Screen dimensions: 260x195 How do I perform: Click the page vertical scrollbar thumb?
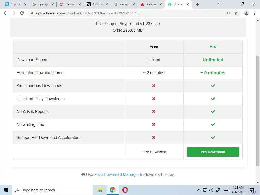[258, 111]
